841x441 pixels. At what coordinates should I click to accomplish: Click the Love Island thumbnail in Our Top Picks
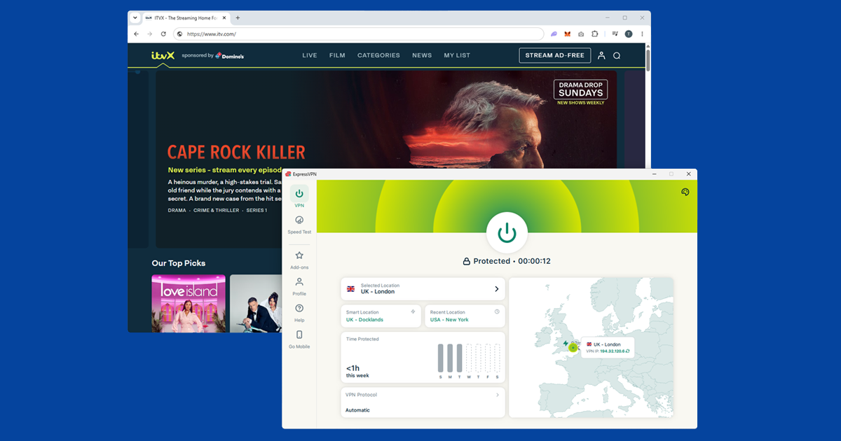(x=189, y=303)
